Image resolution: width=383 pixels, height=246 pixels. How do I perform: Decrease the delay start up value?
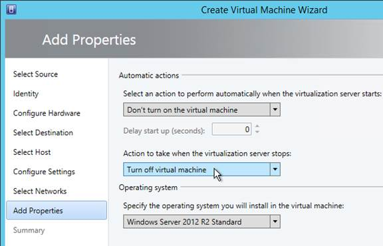click(257, 132)
